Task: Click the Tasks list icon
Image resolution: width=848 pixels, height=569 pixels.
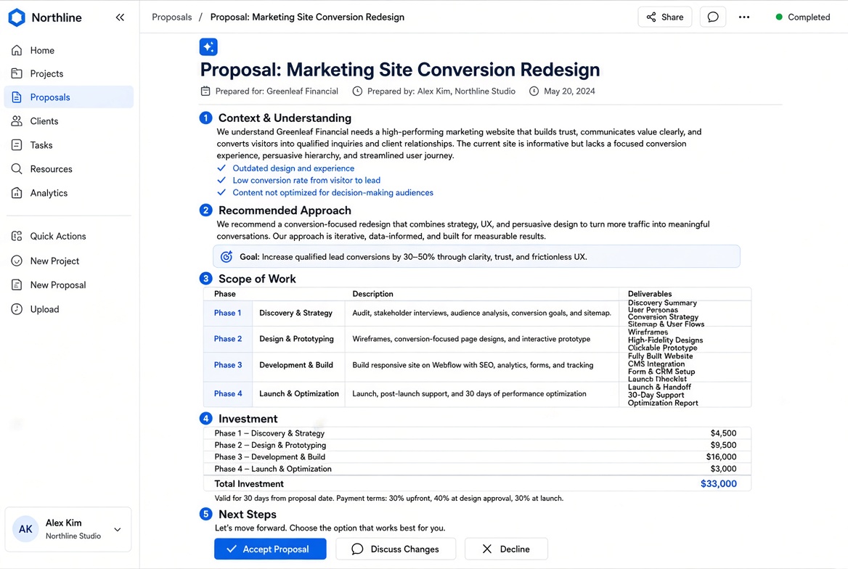Action: pos(17,145)
